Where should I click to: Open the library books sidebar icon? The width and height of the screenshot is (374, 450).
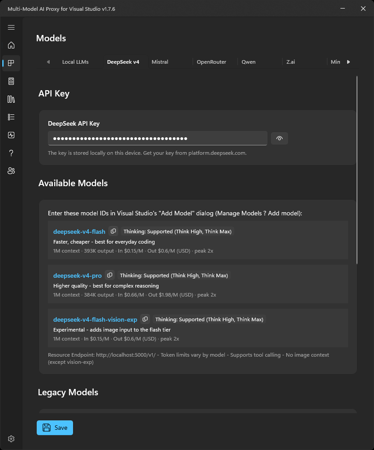point(11,99)
